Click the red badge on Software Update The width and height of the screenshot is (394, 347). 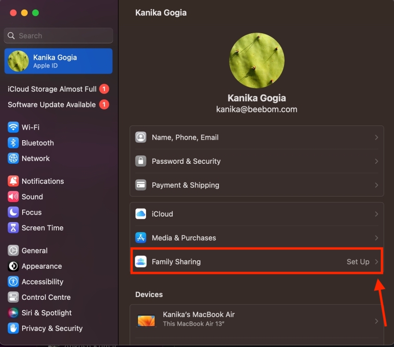[104, 105]
